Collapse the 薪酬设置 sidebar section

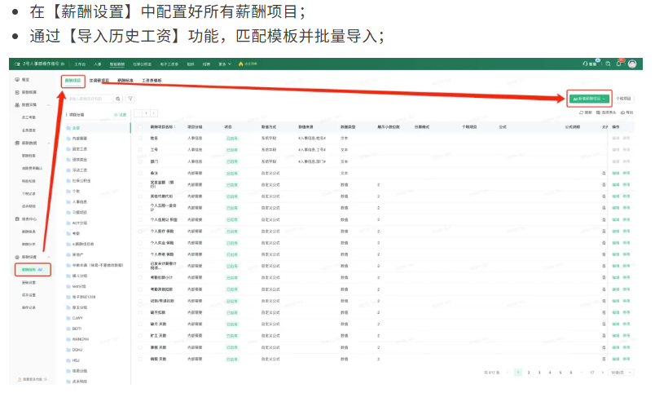tap(48, 257)
